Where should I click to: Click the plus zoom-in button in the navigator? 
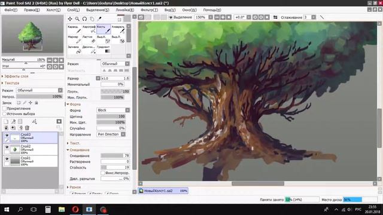point(56,60)
